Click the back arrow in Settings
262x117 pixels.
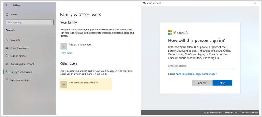pos(7,5)
